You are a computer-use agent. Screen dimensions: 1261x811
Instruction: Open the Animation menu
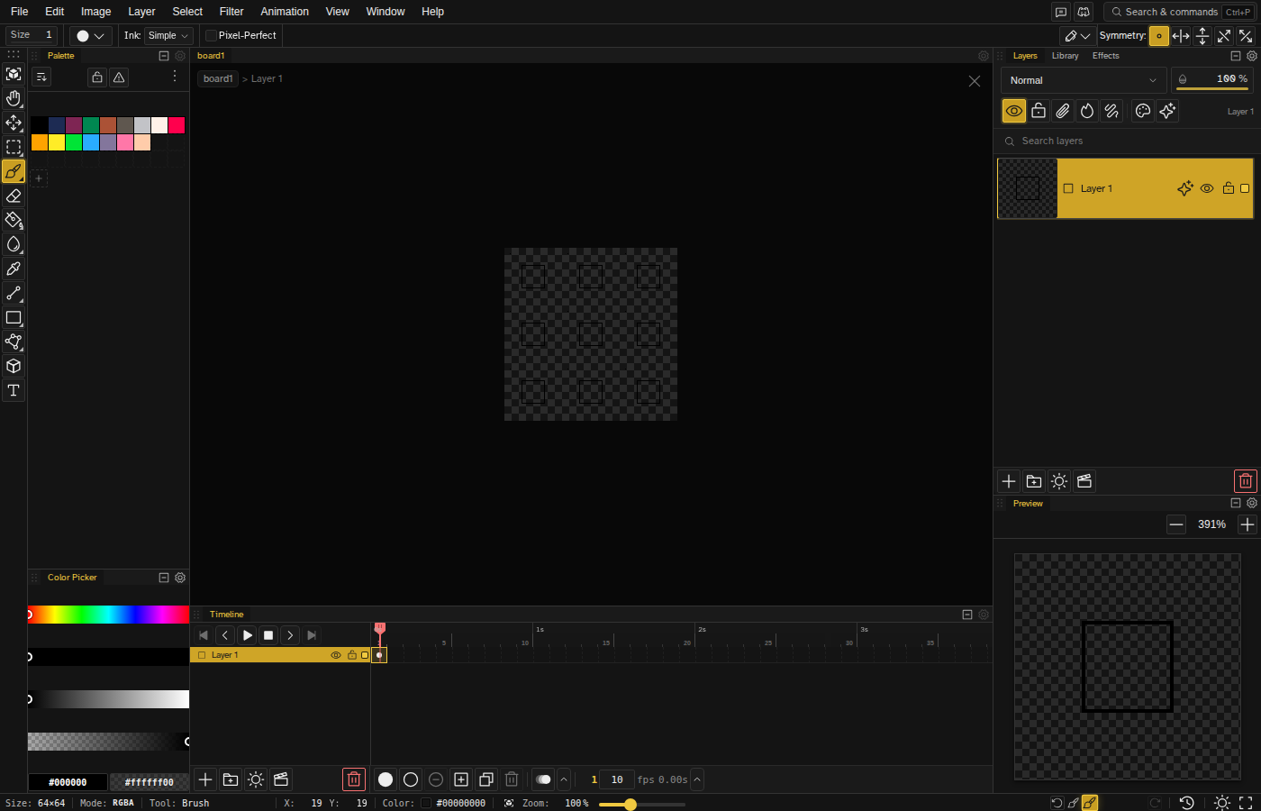[285, 12]
